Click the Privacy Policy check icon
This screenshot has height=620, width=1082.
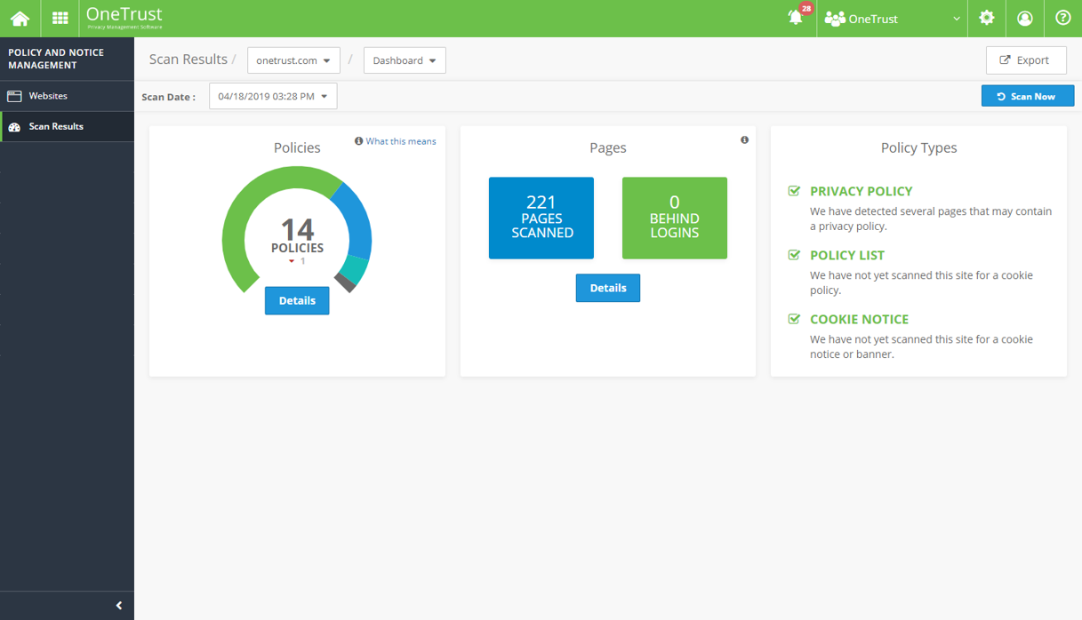pos(794,191)
